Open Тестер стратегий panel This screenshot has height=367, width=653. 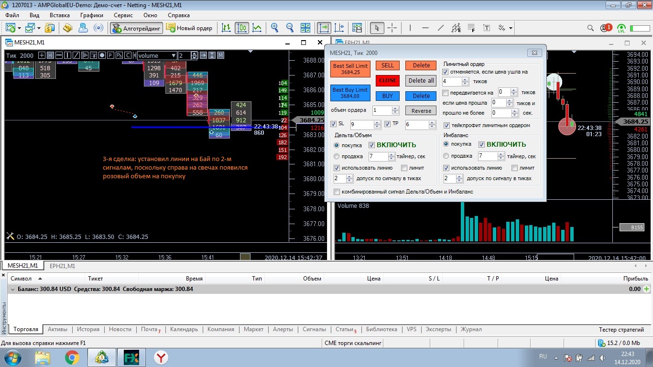pos(621,330)
